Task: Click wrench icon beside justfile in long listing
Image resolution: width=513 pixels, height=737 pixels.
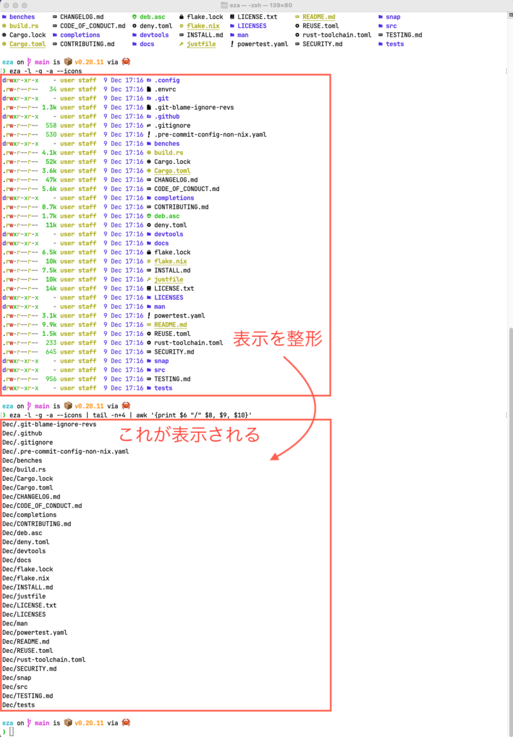Action: (x=149, y=279)
